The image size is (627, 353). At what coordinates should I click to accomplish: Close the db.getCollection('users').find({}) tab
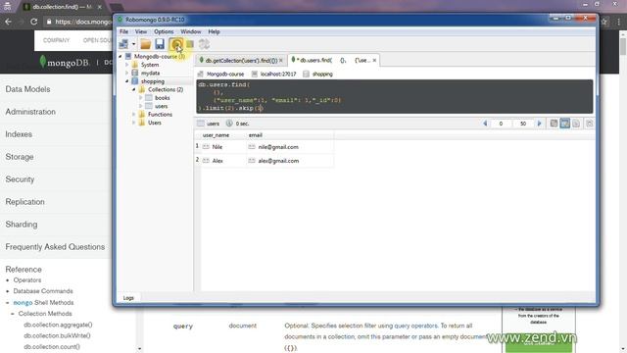(x=281, y=61)
